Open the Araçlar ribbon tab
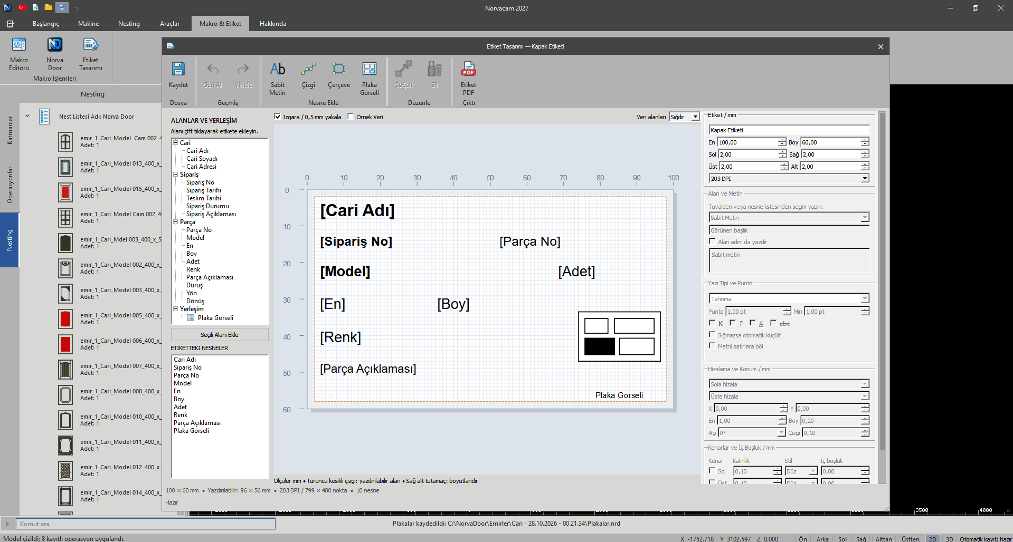Screen dimensions: 1013x542 pos(169,24)
